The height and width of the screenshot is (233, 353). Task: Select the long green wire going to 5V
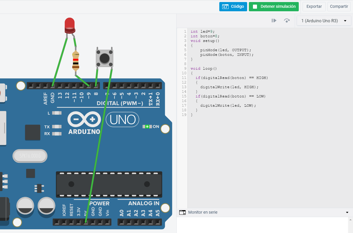pyautogui.click(x=99, y=145)
